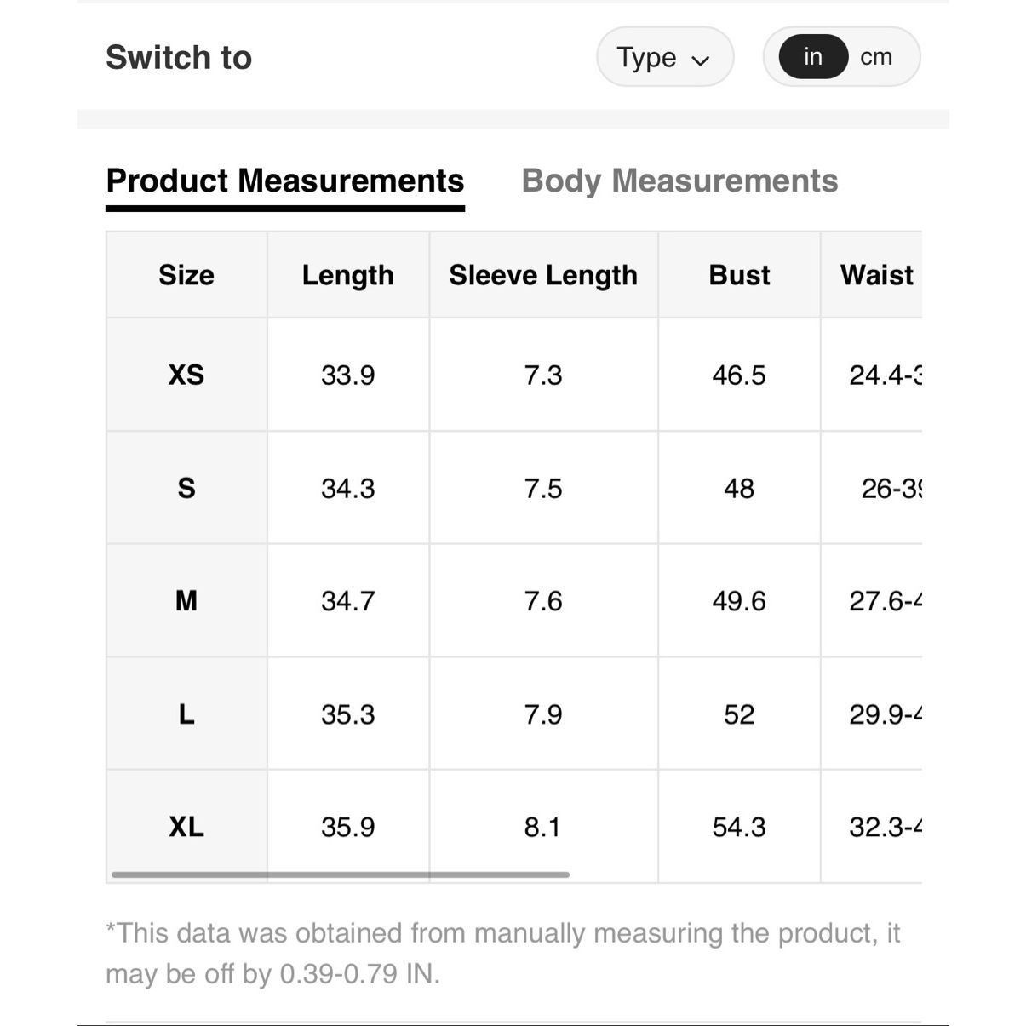Switch units to cm
The height and width of the screenshot is (1026, 1026).
click(876, 57)
